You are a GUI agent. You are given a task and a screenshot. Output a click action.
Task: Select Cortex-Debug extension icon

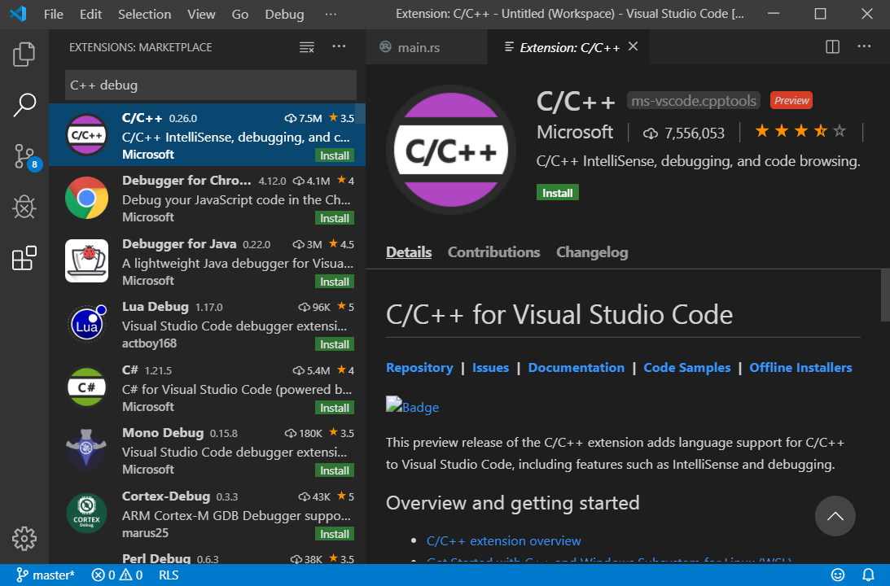(x=86, y=514)
